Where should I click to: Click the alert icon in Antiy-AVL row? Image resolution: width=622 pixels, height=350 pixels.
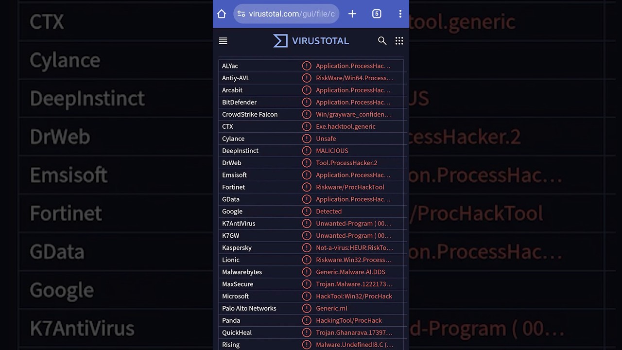tap(307, 78)
